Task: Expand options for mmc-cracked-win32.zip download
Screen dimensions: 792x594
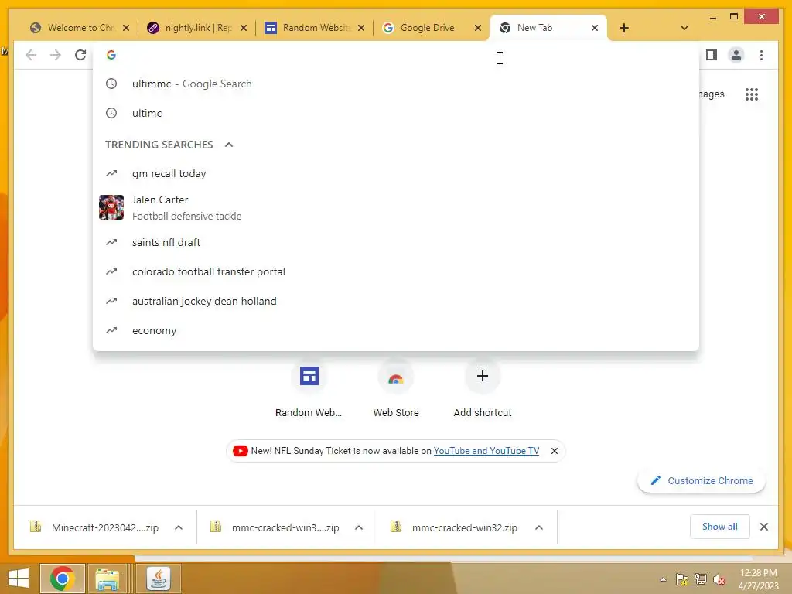Action: pos(539,527)
